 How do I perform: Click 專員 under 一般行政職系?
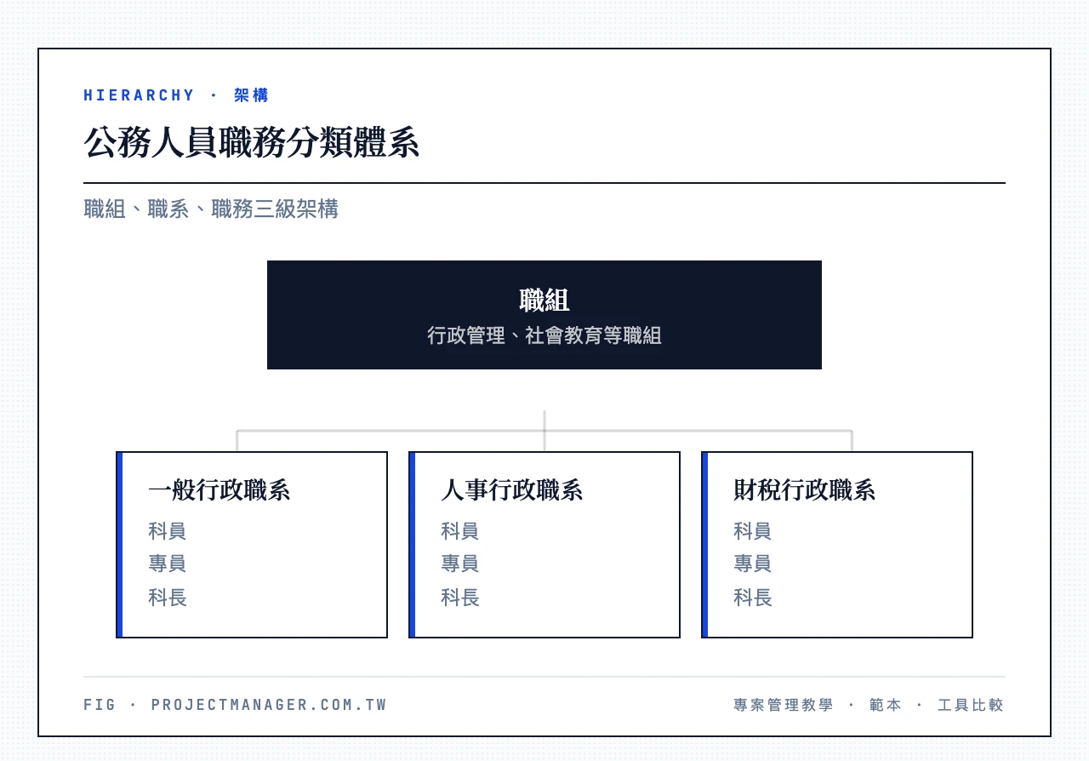[x=168, y=564]
